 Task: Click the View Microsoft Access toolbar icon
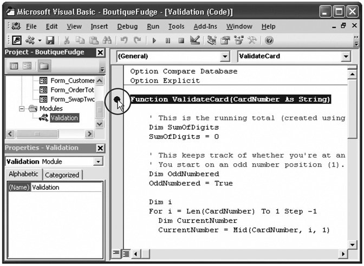(17, 41)
